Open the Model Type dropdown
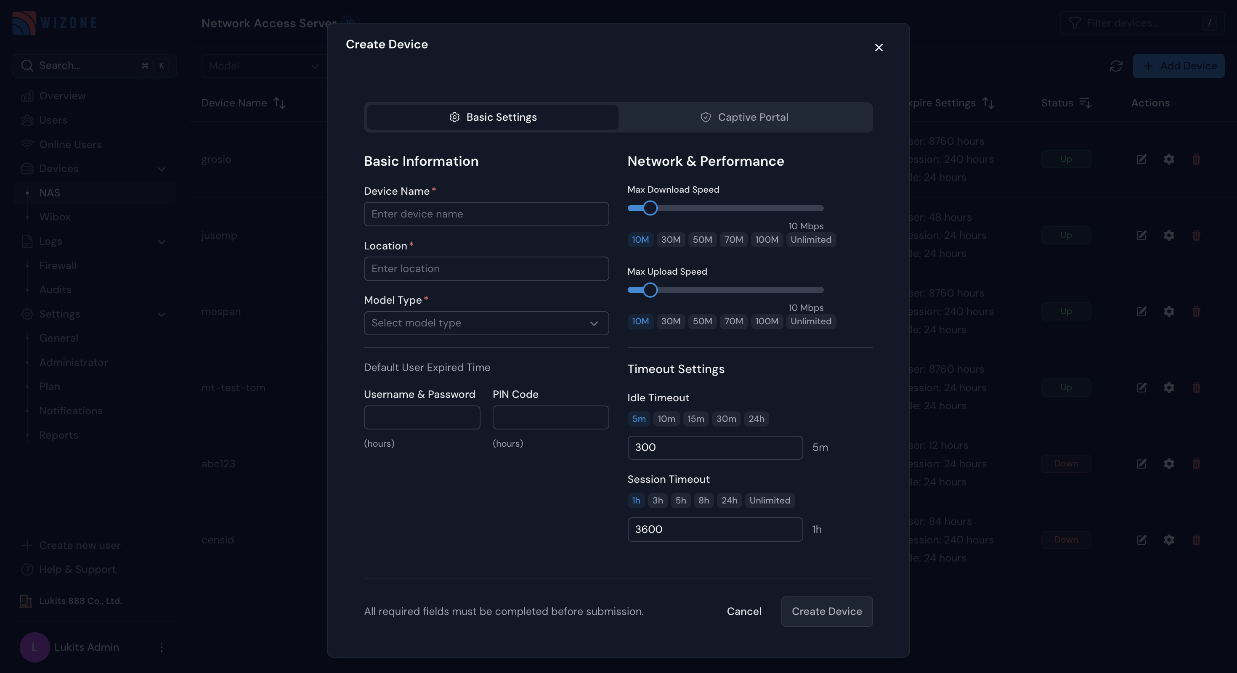This screenshot has width=1237, height=673. (486, 323)
